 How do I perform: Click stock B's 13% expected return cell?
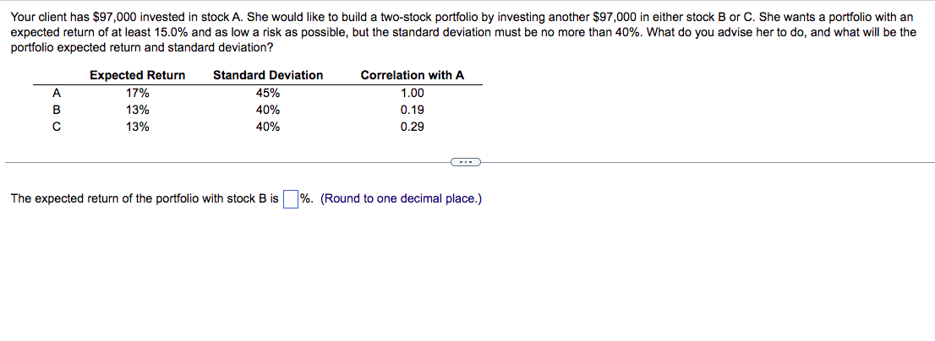tap(138, 110)
